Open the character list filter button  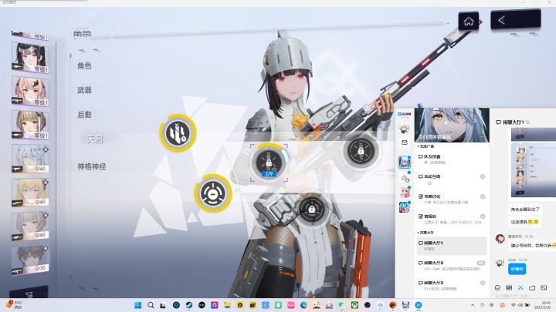[x=29, y=294]
